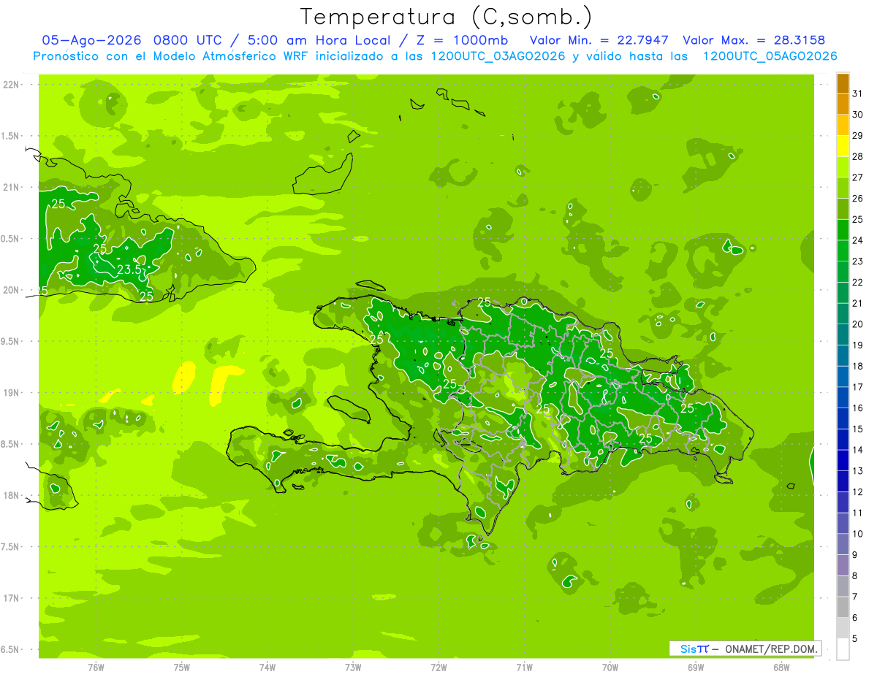This screenshot has width=877, height=677.
Task: Click the "71W" longitude label
Action: 524,668
